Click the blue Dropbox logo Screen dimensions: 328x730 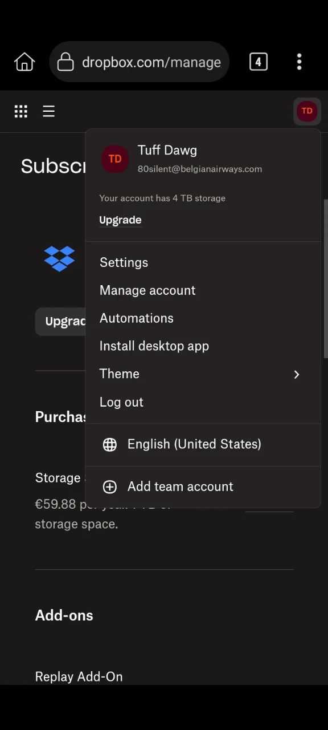point(60,258)
